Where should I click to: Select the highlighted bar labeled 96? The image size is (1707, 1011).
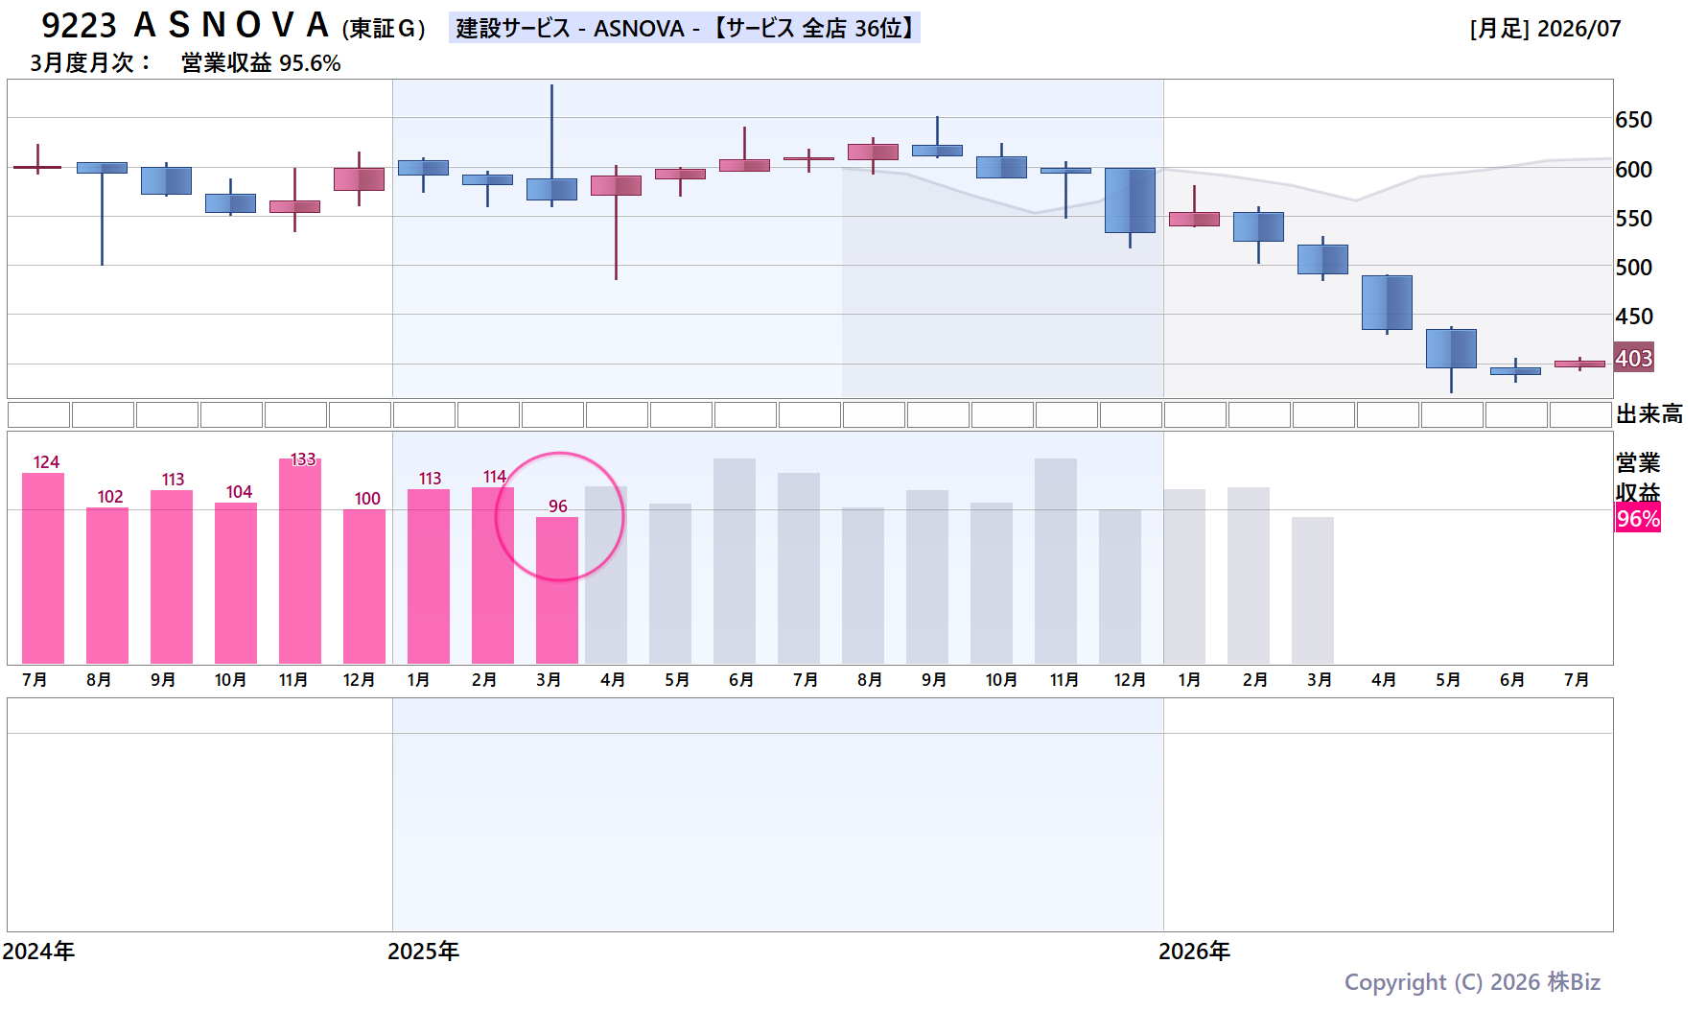[557, 590]
